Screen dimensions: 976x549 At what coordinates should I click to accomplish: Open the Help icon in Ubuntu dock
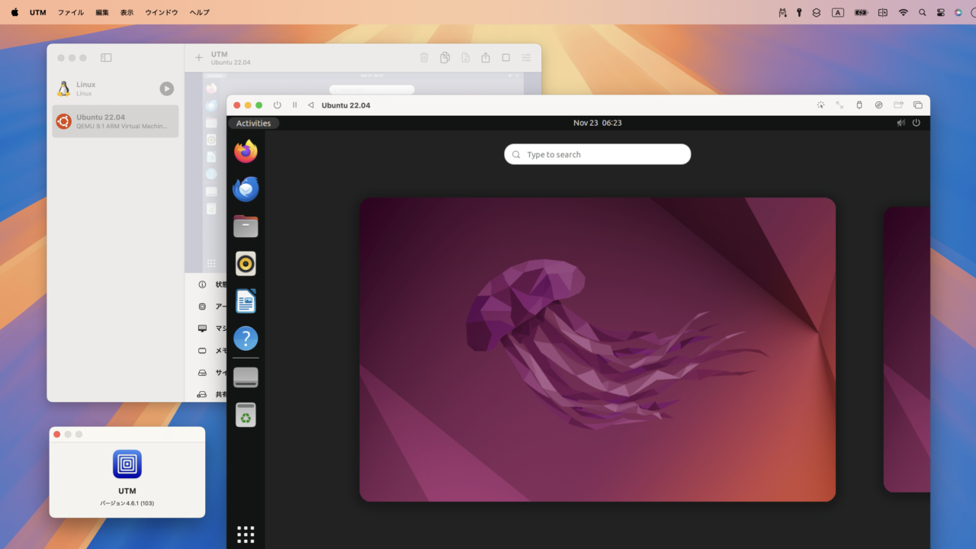click(246, 339)
